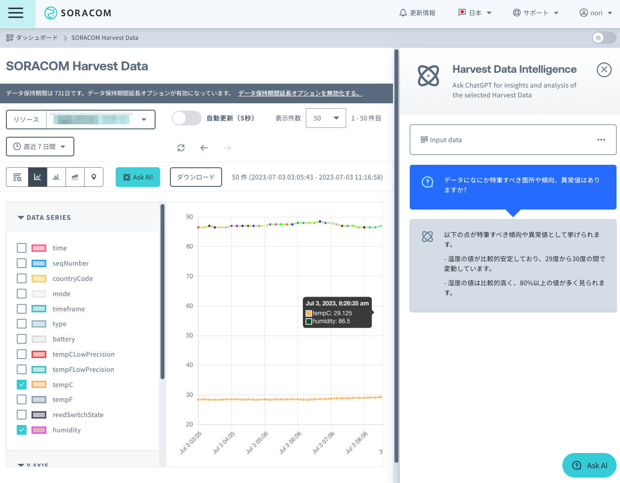This screenshot has width=620, height=483.
Task: Click the refresh data icon
Action: point(181,148)
